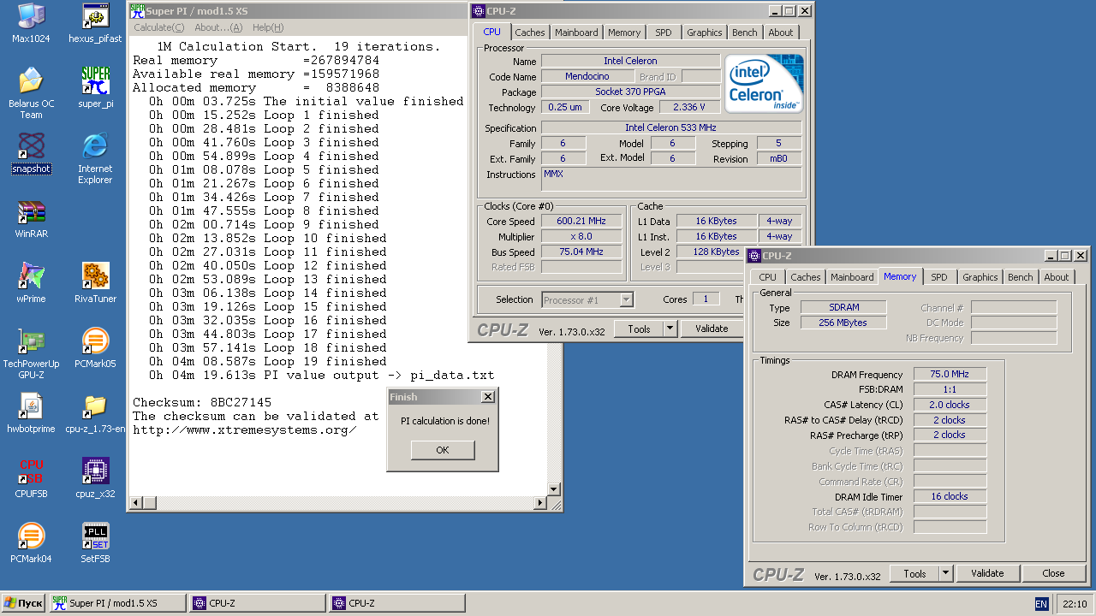This screenshot has height=616, width=1096.
Task: Click Tools button in Memory window
Action: tap(914, 573)
